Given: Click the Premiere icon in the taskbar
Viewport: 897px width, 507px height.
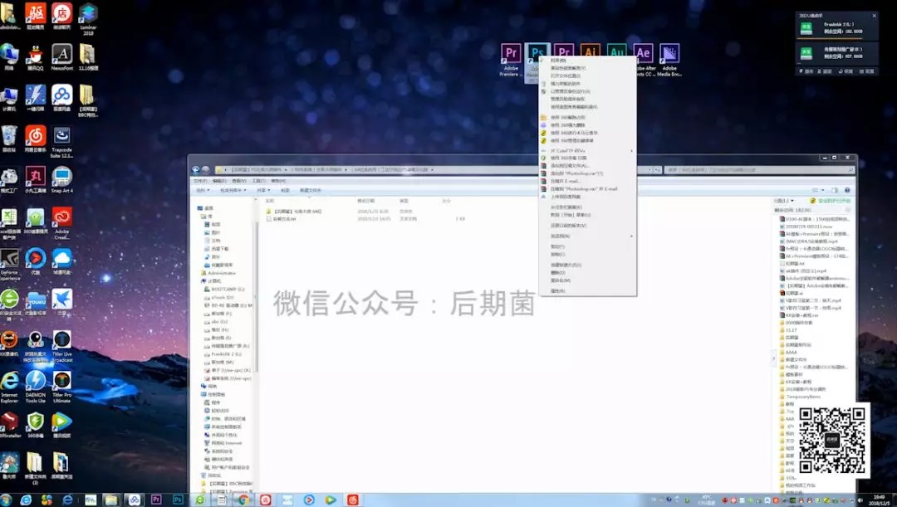Looking at the screenshot, I should [156, 499].
